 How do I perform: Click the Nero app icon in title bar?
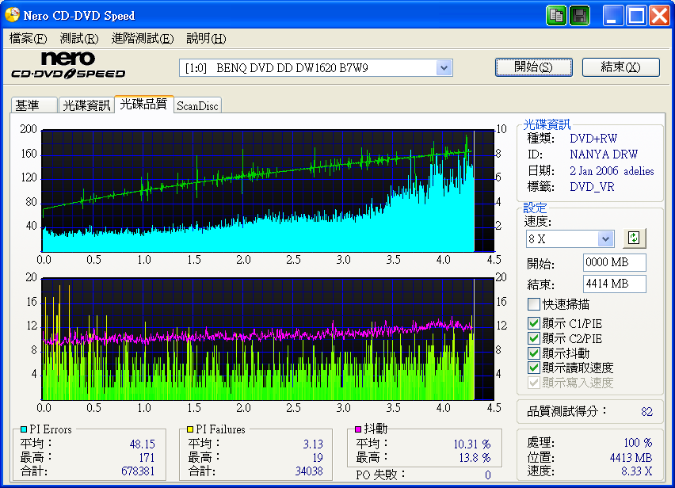(x=12, y=15)
